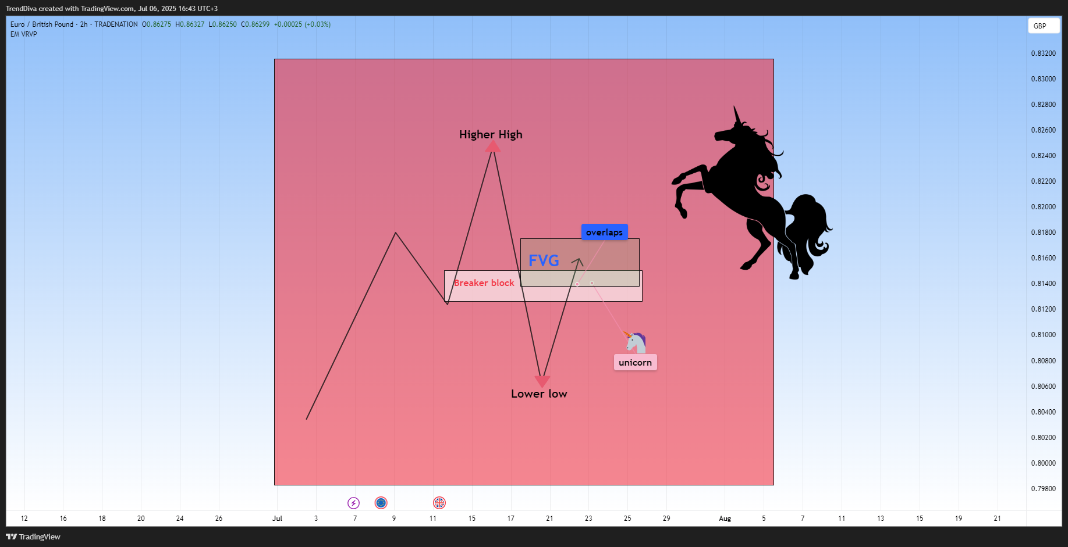Select the blue 'overlaps' callout label

[x=604, y=232]
